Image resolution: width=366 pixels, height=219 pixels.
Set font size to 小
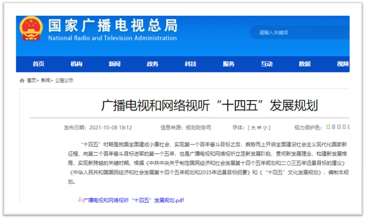265,128
